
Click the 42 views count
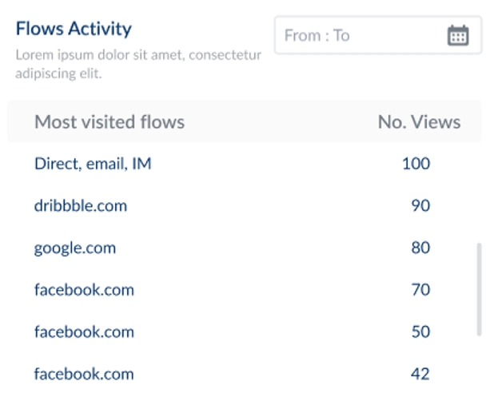420,374
